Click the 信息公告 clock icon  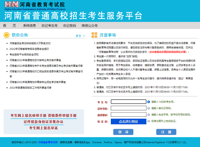(x=7, y=35)
